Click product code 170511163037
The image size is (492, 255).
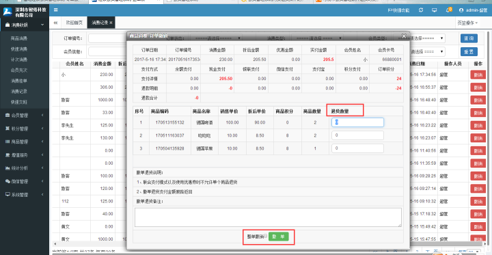[x=169, y=135]
